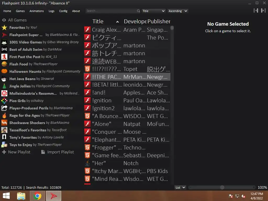Open Favorites playlist star icon

point(4,27)
